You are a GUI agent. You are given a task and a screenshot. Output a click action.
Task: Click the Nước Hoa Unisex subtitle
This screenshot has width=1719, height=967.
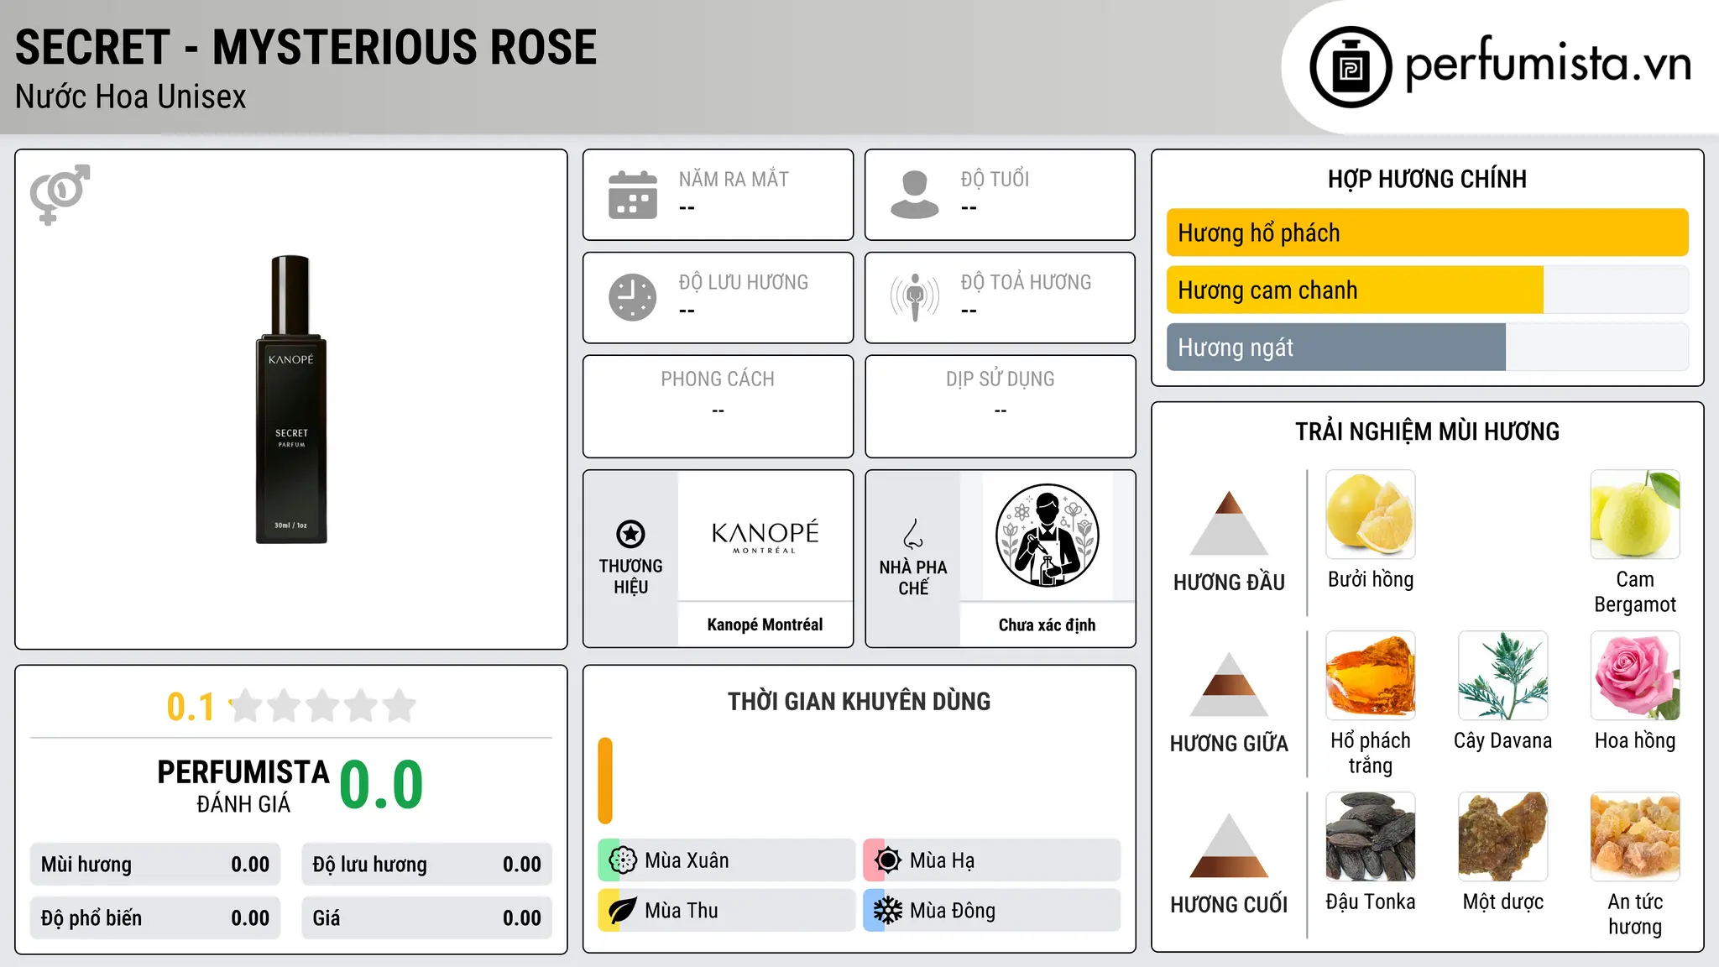point(130,97)
